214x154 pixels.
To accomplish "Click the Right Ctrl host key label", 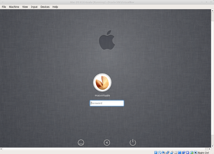I will [203, 153].
